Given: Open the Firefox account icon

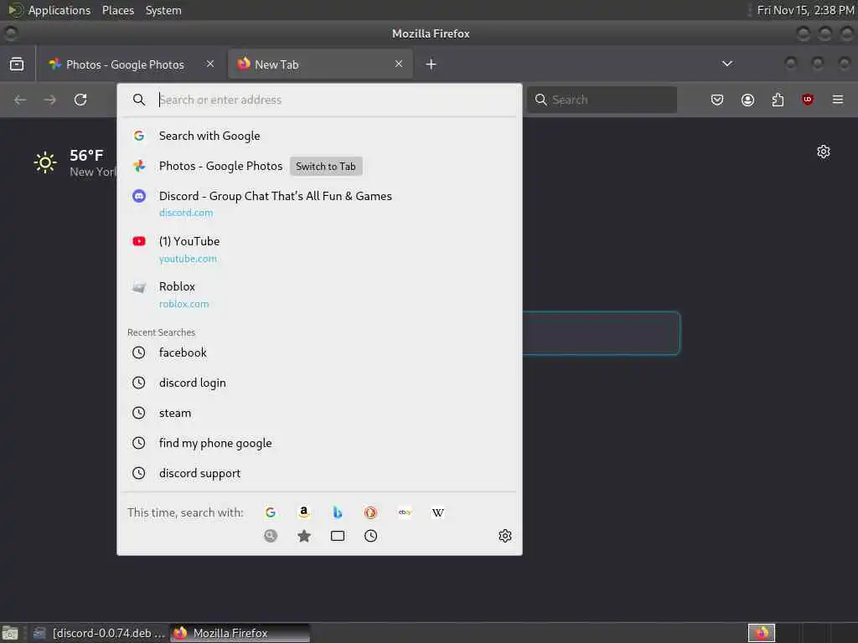Looking at the screenshot, I should [x=747, y=100].
